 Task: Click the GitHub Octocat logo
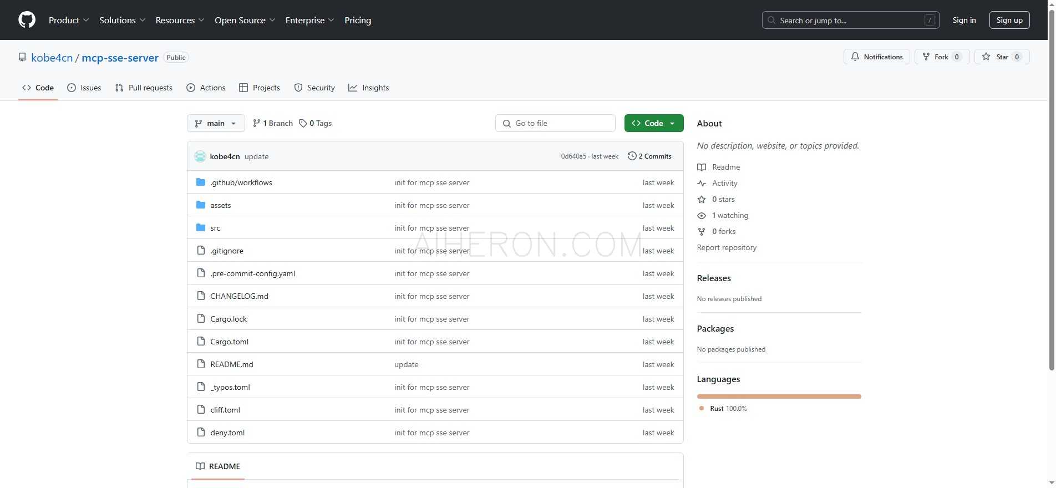pos(27,20)
